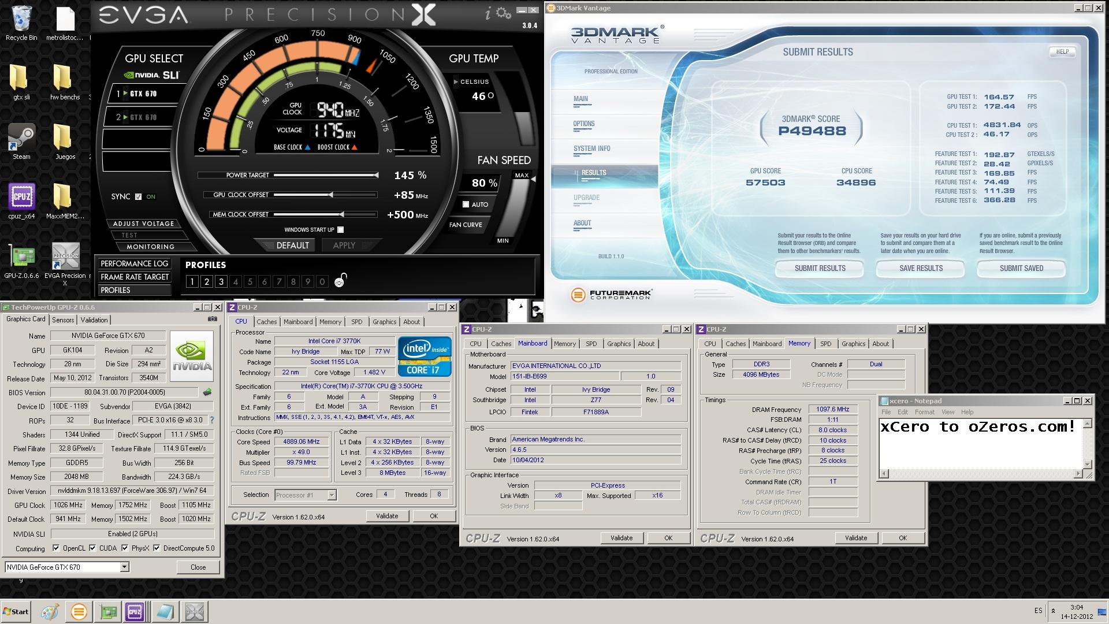
Task: Open the FAN CURVE settings
Action: click(466, 225)
